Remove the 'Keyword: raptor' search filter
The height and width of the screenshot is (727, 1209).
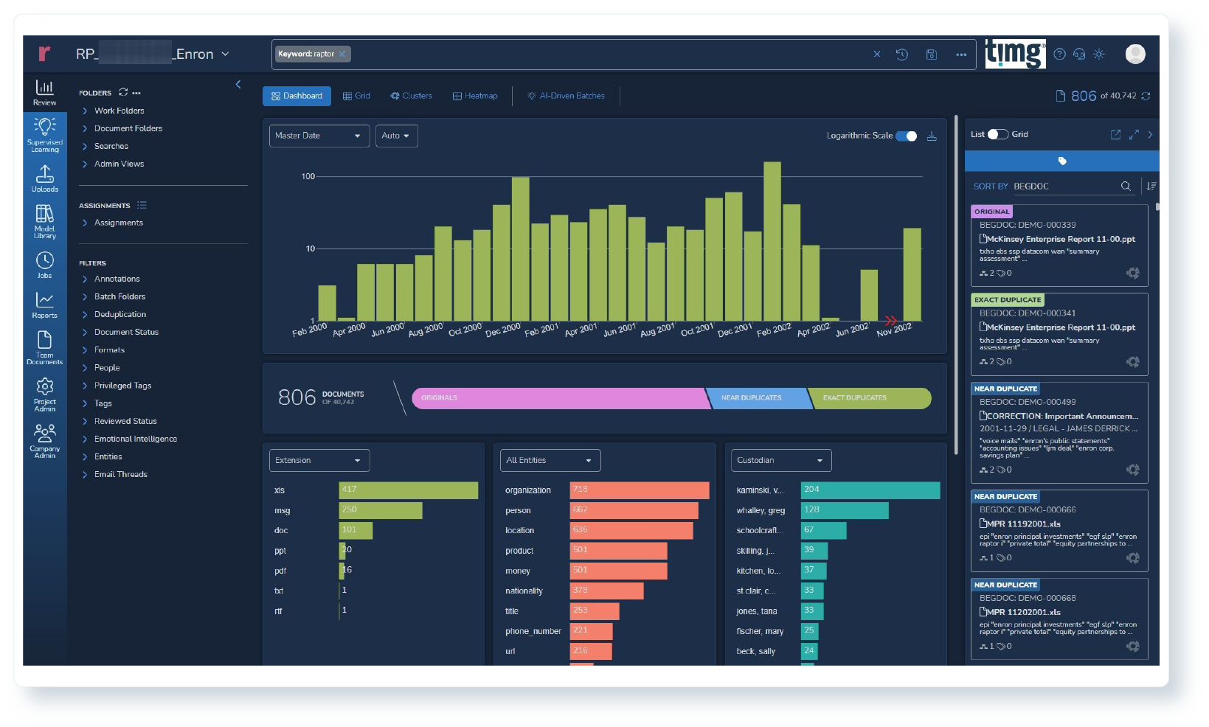[x=342, y=54]
